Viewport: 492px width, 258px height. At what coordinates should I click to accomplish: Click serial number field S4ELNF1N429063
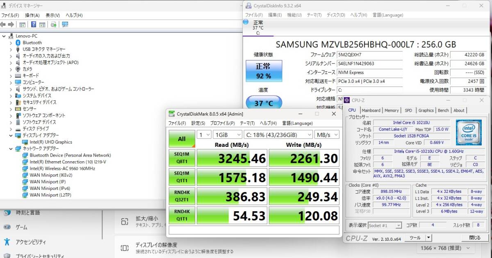369,64
